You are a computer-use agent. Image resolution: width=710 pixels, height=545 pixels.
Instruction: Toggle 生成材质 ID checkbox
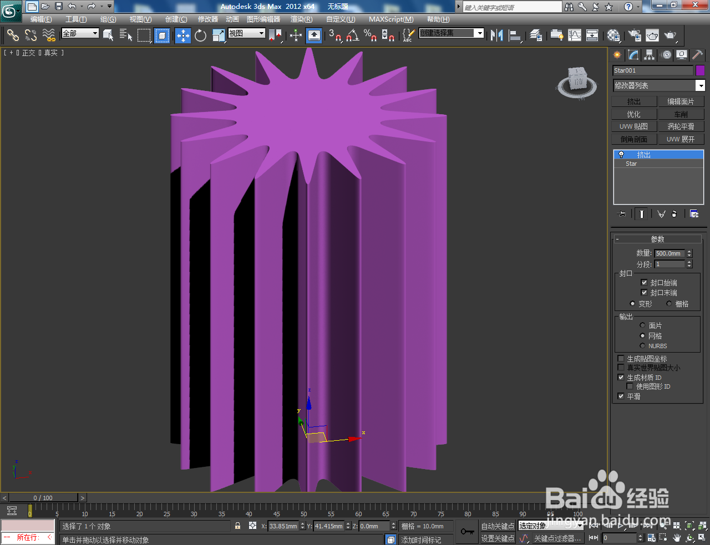click(x=621, y=377)
